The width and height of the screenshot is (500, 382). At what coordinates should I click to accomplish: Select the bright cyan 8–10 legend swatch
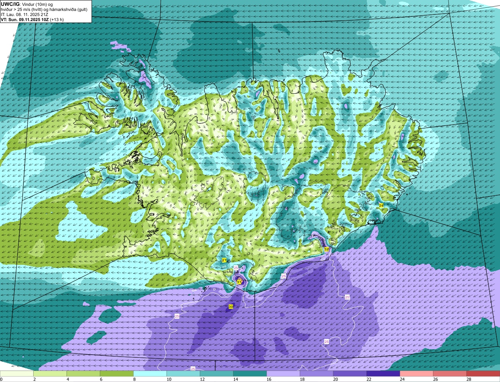[150, 373]
